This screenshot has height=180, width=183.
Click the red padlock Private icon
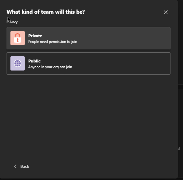point(18,38)
